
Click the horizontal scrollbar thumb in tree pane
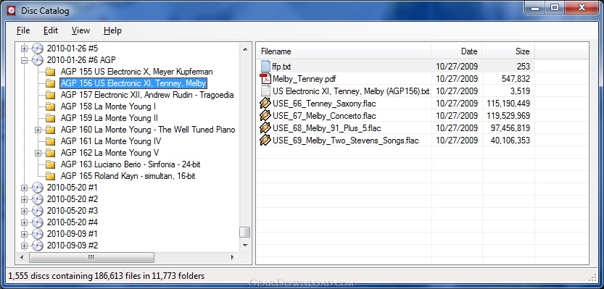pos(91,257)
